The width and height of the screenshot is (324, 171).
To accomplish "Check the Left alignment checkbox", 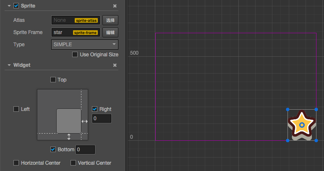I will coord(16,109).
